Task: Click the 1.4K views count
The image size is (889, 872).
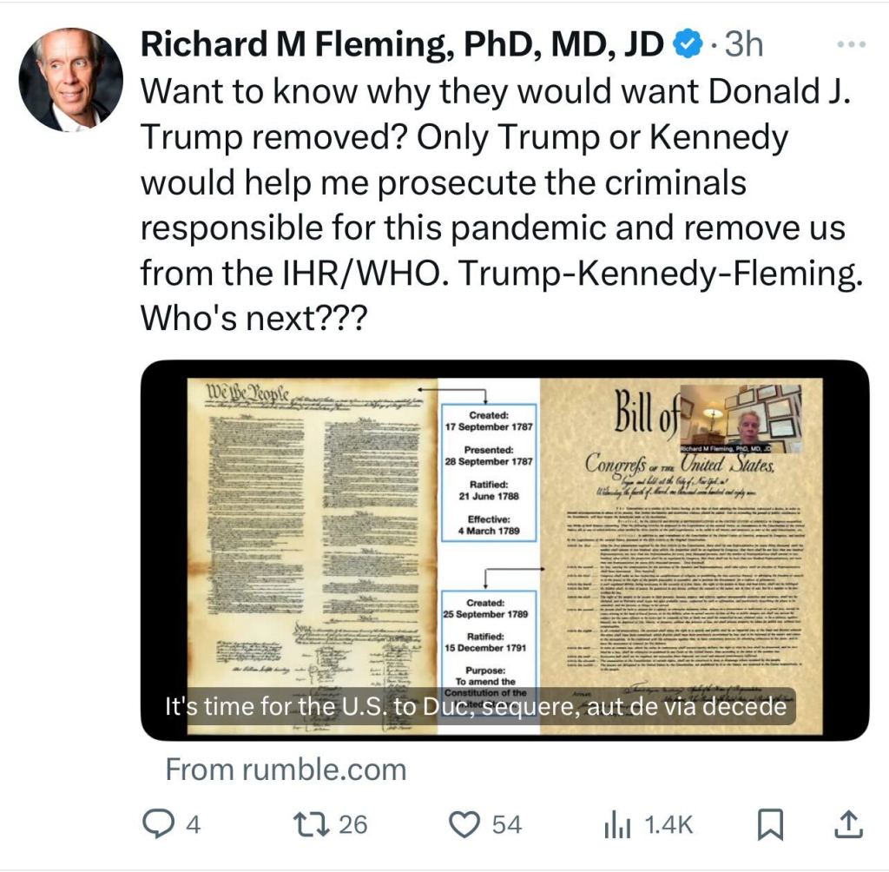Action: (668, 823)
